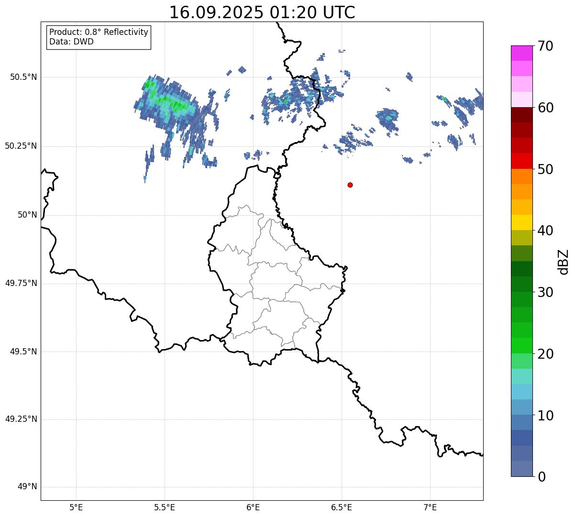Click the dBZ colorbar axis label
Viewport: 575px width, 517px height.
coord(564,261)
